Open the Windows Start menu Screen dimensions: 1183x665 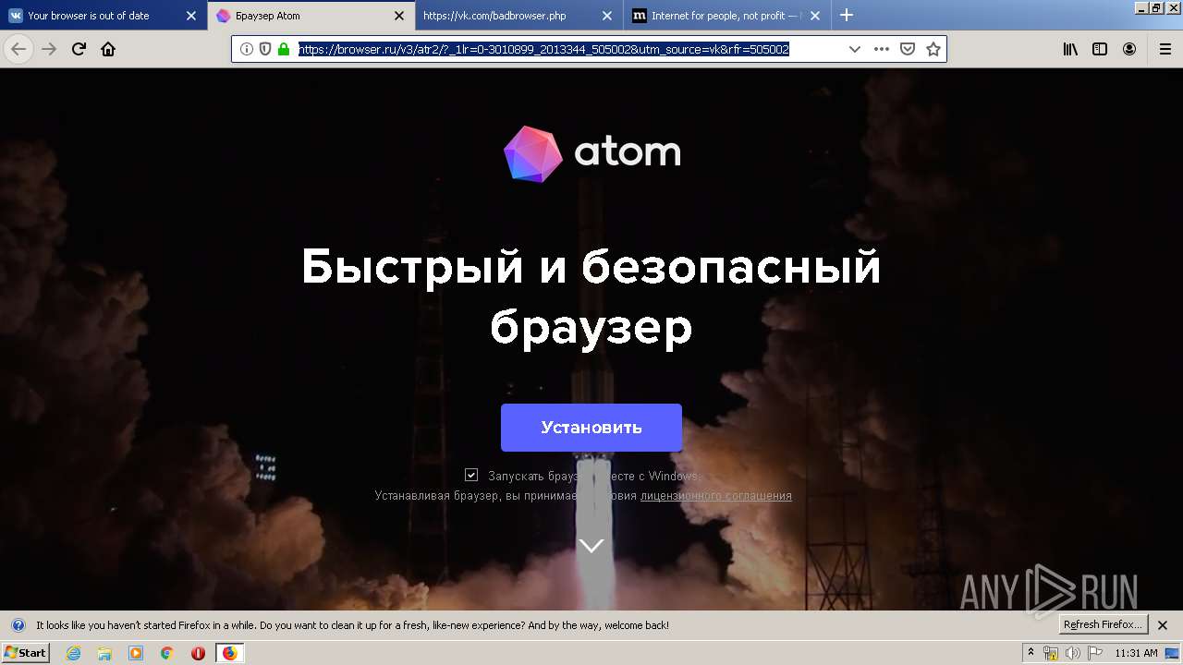coord(26,653)
